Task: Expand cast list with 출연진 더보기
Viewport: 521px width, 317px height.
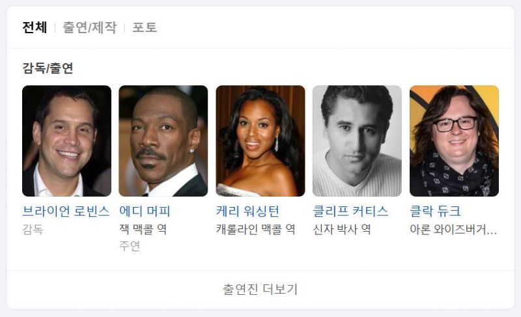Action: point(260,289)
